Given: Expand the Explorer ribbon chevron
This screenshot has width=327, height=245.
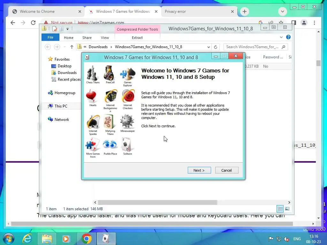Looking at the screenshot, I should [281, 37].
